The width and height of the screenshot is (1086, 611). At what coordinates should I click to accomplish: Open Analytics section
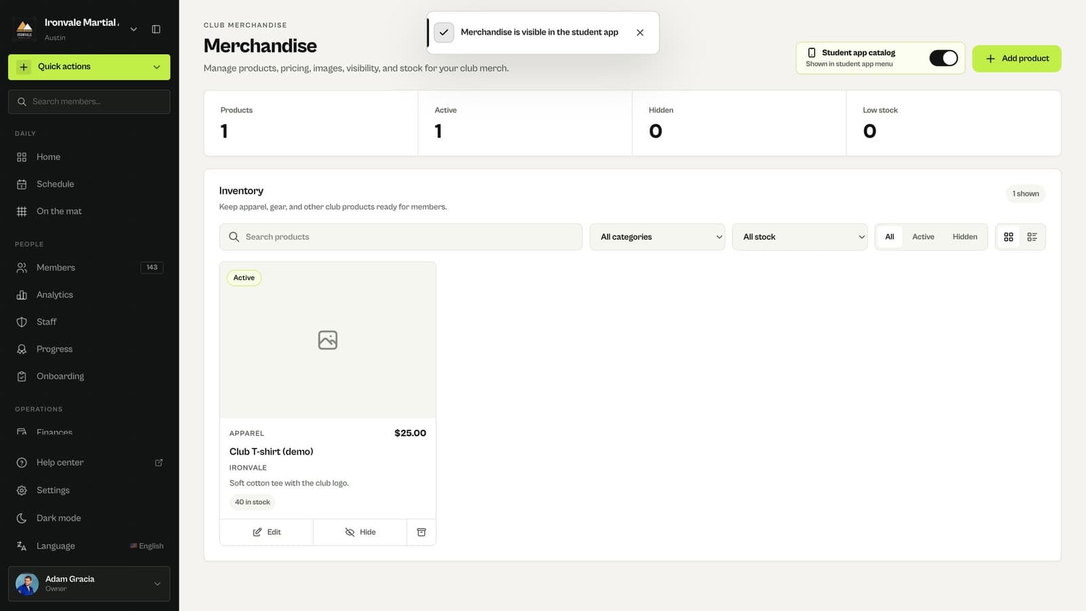click(x=89, y=295)
